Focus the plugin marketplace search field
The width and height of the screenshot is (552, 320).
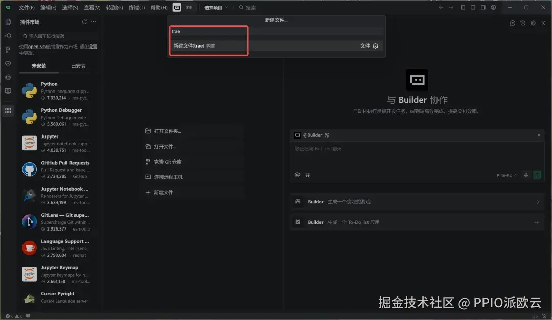[x=58, y=36]
